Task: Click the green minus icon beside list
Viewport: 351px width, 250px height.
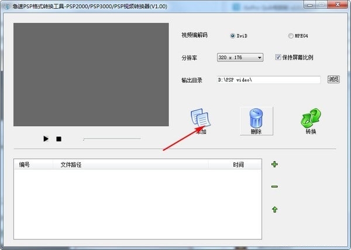Action: coord(274,186)
